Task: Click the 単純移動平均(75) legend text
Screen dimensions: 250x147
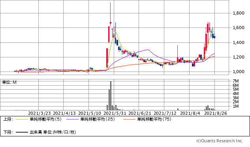Action: coord(154,119)
